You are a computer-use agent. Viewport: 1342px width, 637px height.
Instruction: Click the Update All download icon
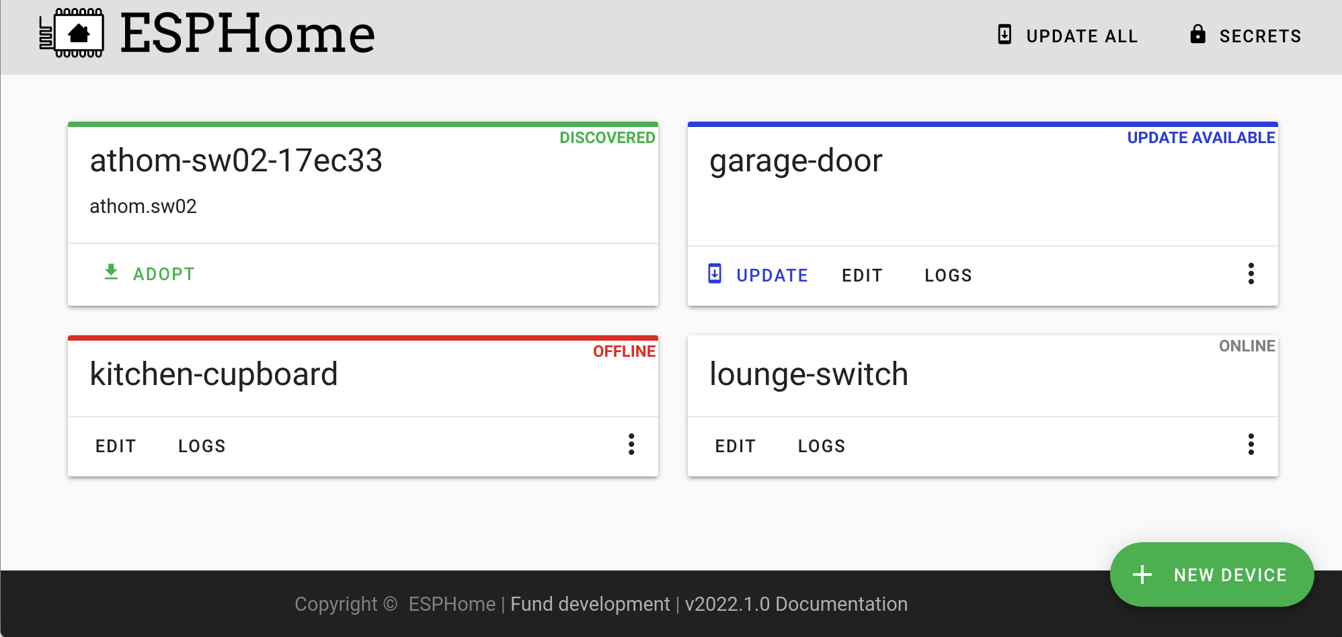click(x=1004, y=34)
